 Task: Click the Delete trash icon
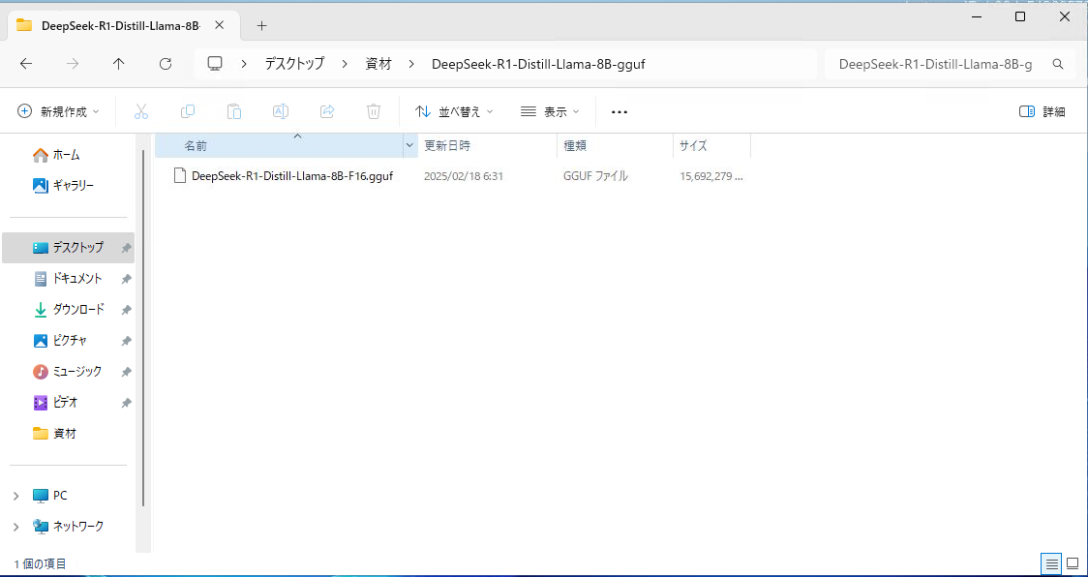[x=374, y=111]
